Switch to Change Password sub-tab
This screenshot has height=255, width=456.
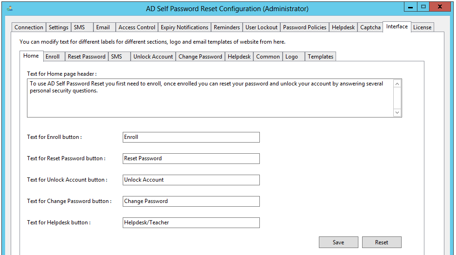(x=200, y=57)
